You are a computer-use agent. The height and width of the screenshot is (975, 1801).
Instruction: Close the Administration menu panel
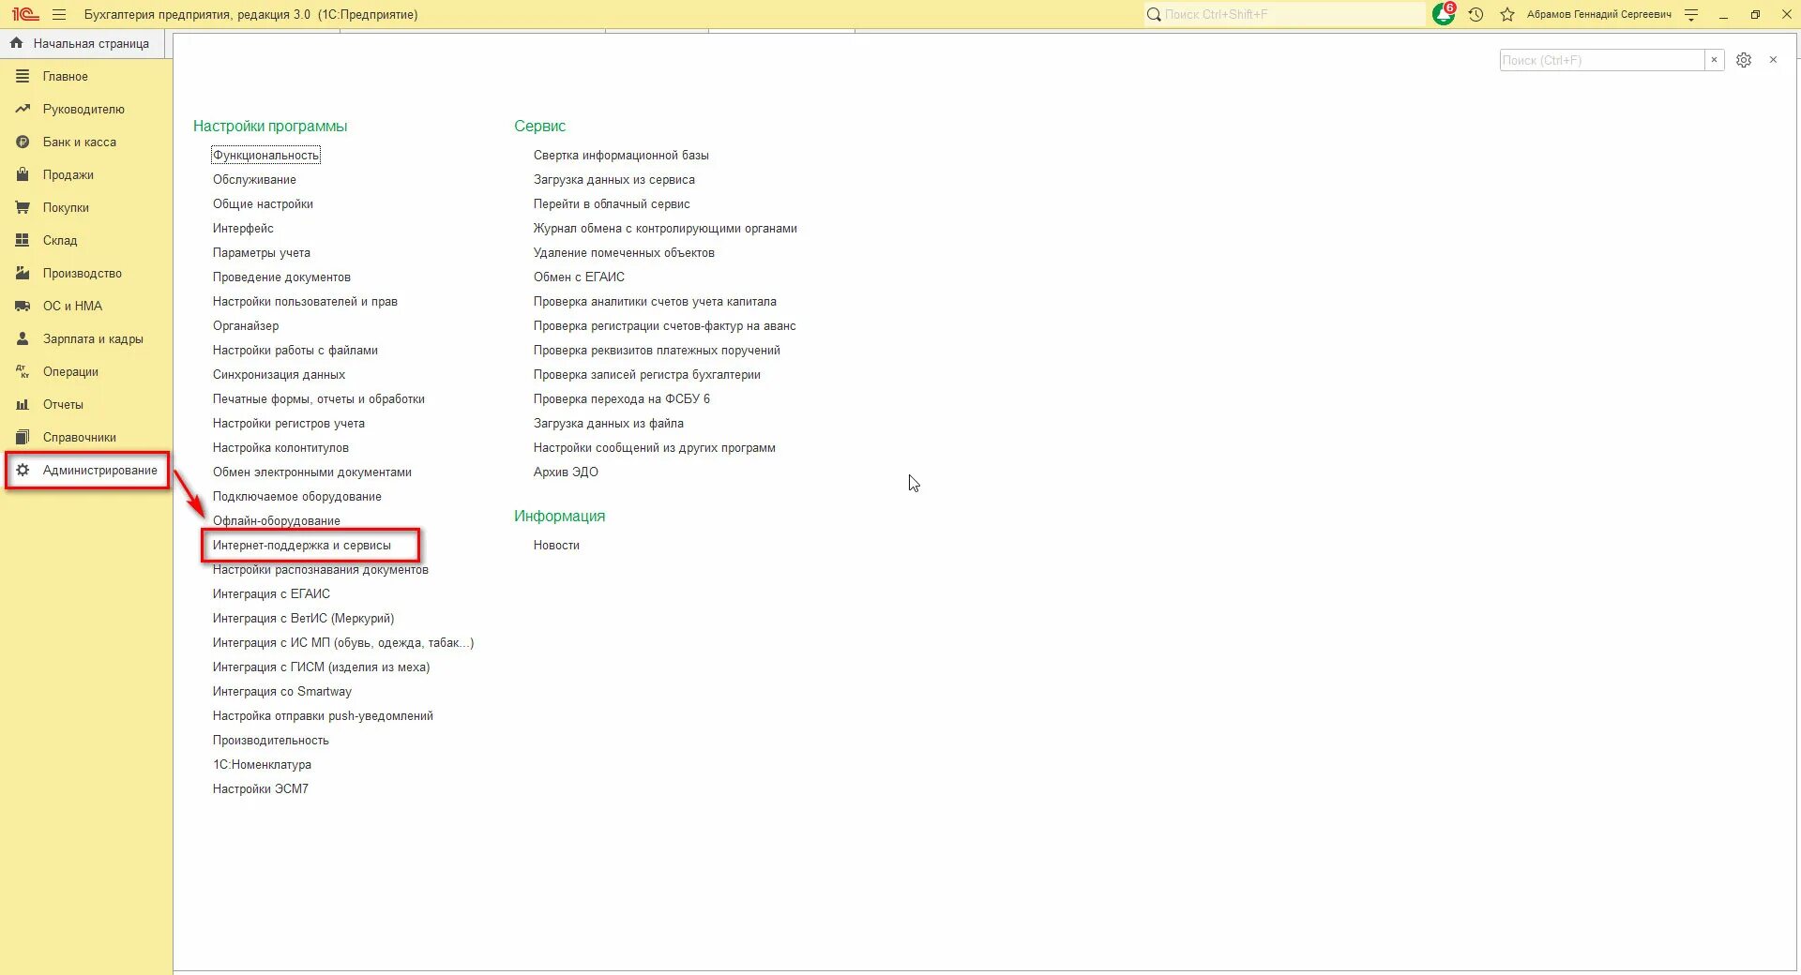coord(1773,60)
